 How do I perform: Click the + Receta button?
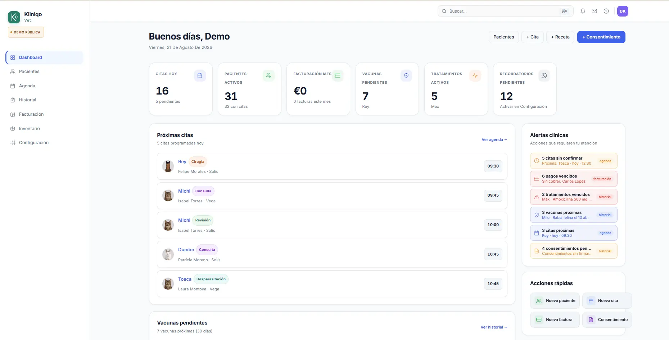(560, 37)
